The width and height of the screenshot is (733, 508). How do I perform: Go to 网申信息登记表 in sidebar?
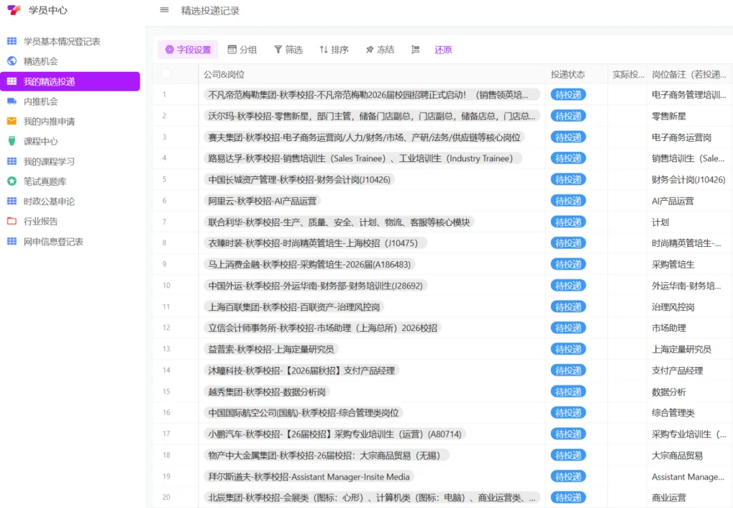54,241
